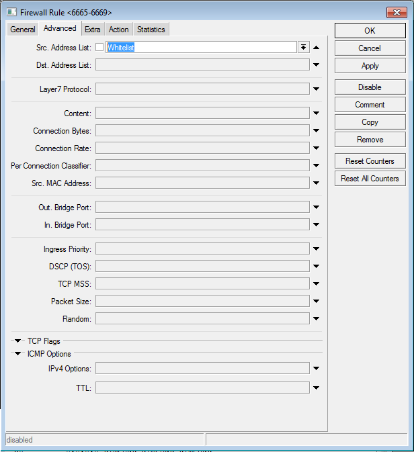Expand the Packet Size option
414x452 pixels.
point(316,302)
